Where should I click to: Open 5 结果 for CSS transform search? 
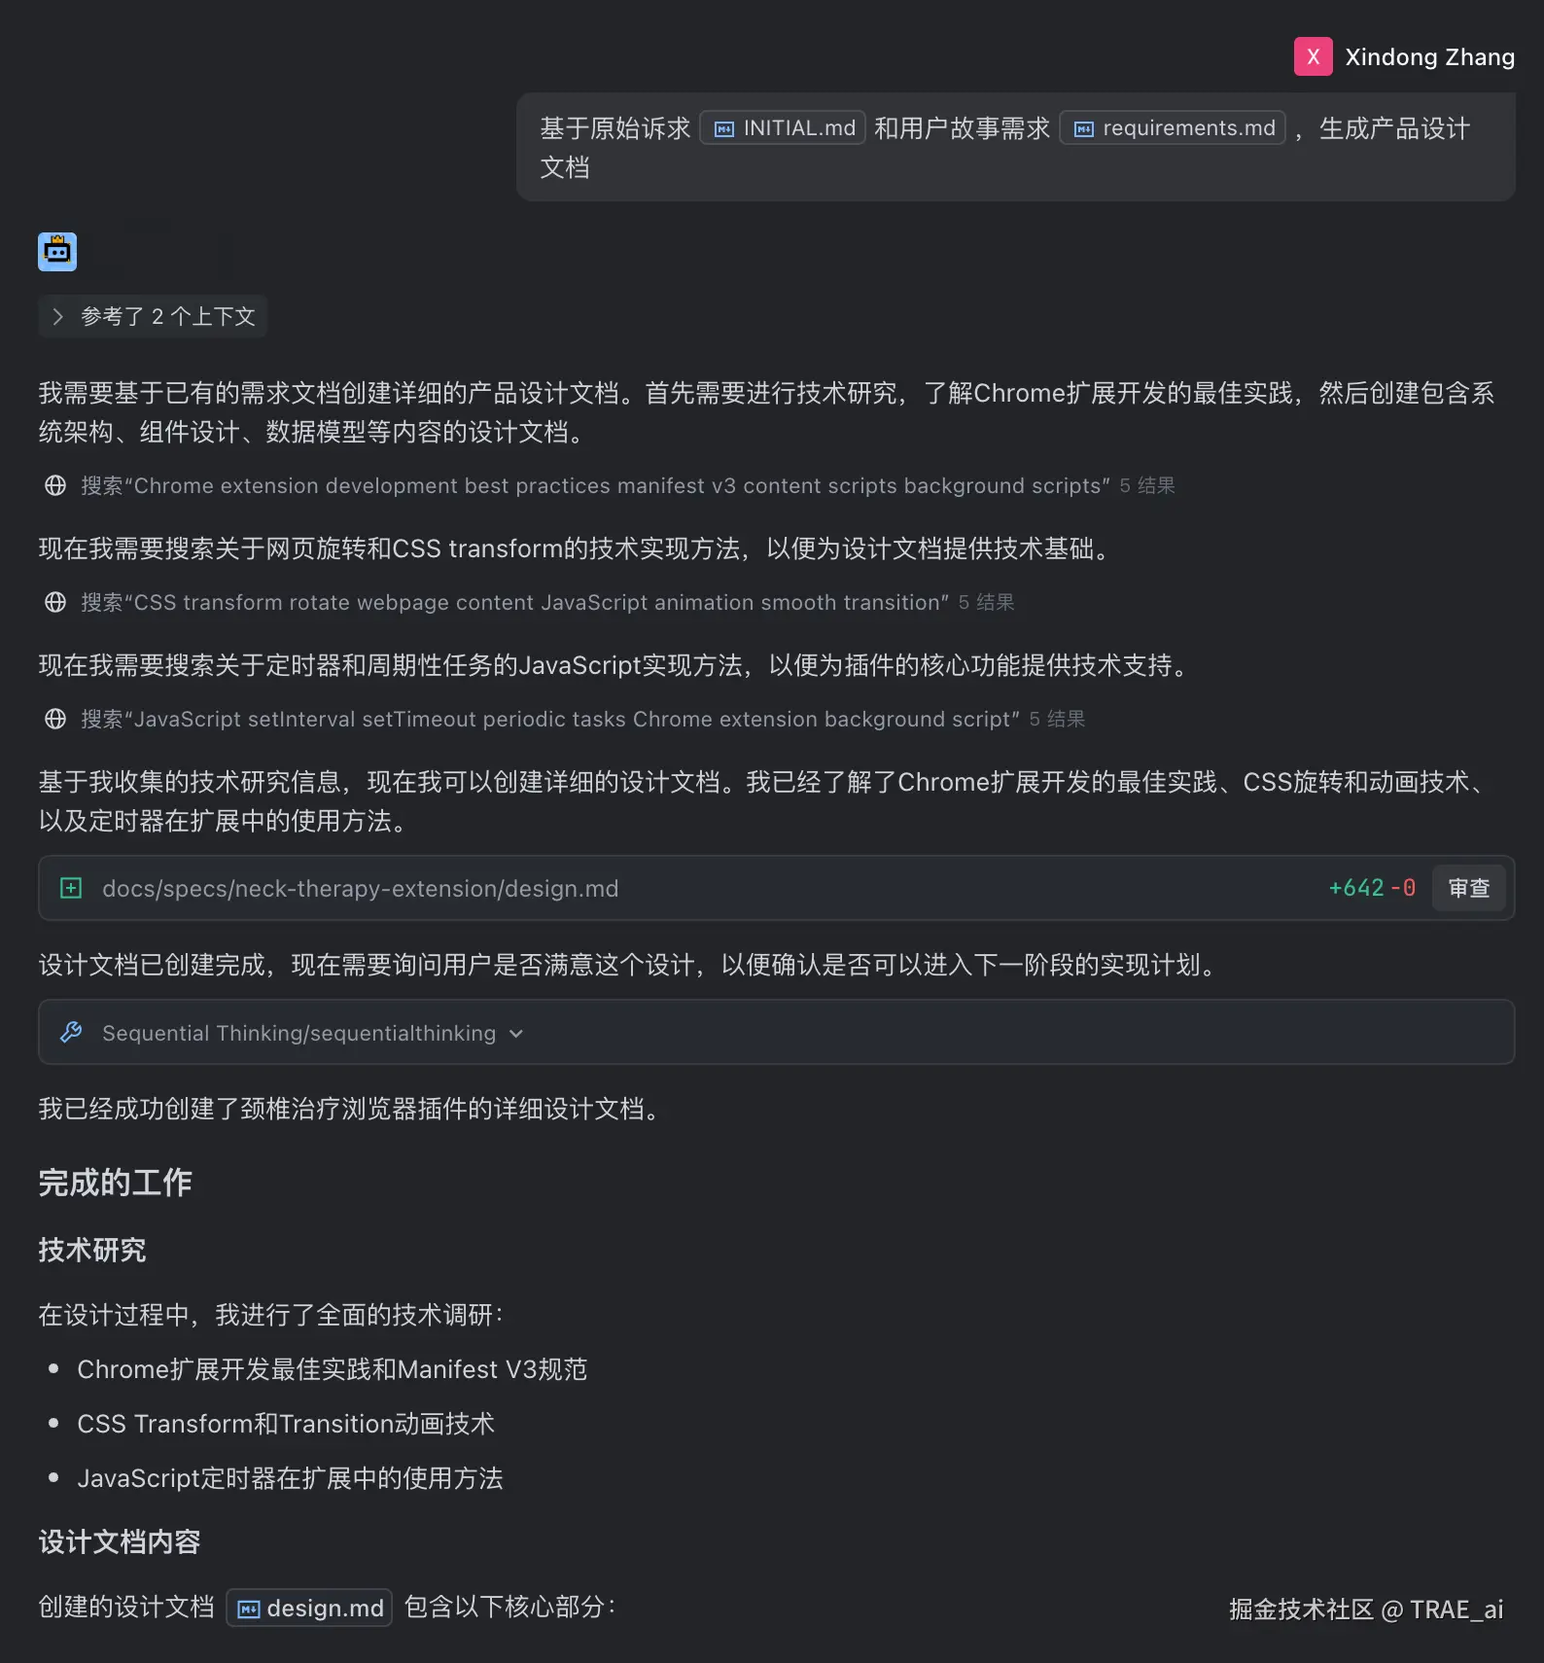(x=987, y=602)
